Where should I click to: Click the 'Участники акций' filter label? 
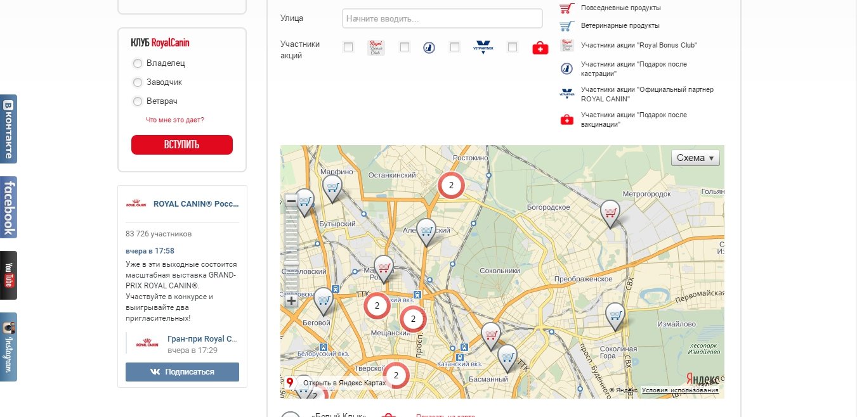coord(300,50)
